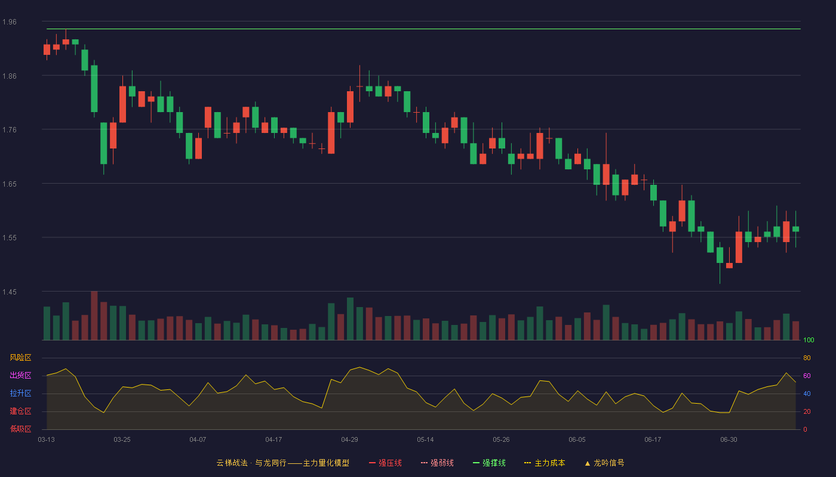The width and height of the screenshot is (836, 477).
Task: Click the green horizontal 强撑线 line on the chart
Action: pos(423,29)
